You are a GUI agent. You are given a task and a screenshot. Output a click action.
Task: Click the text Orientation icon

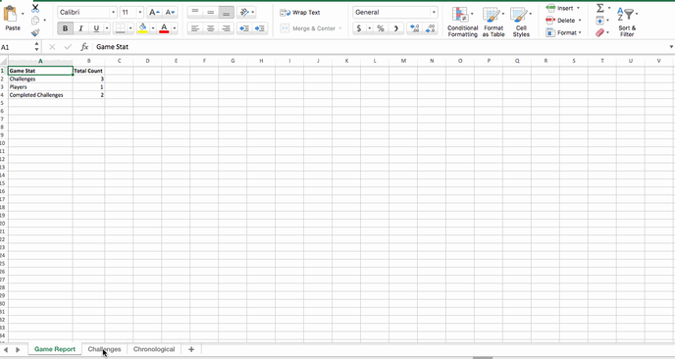pyautogui.click(x=244, y=12)
